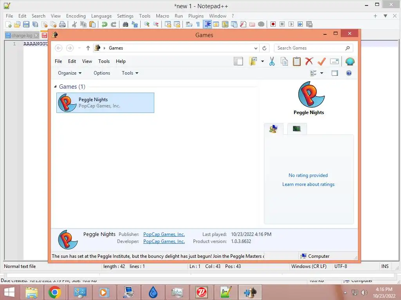Open Tools dropdown in Games command bar
Image resolution: width=401 pixels, height=300 pixels.
[130, 73]
